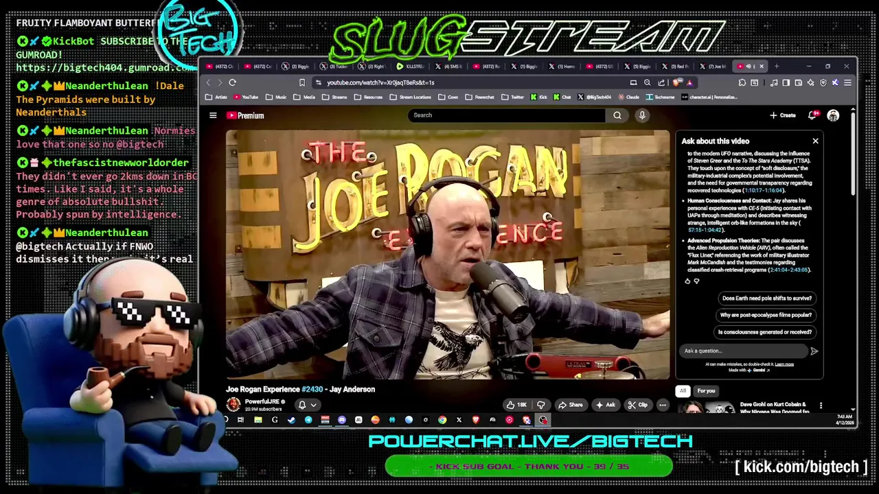Click the YouTube search magnifier button
The height and width of the screenshot is (494, 879).
click(617, 115)
